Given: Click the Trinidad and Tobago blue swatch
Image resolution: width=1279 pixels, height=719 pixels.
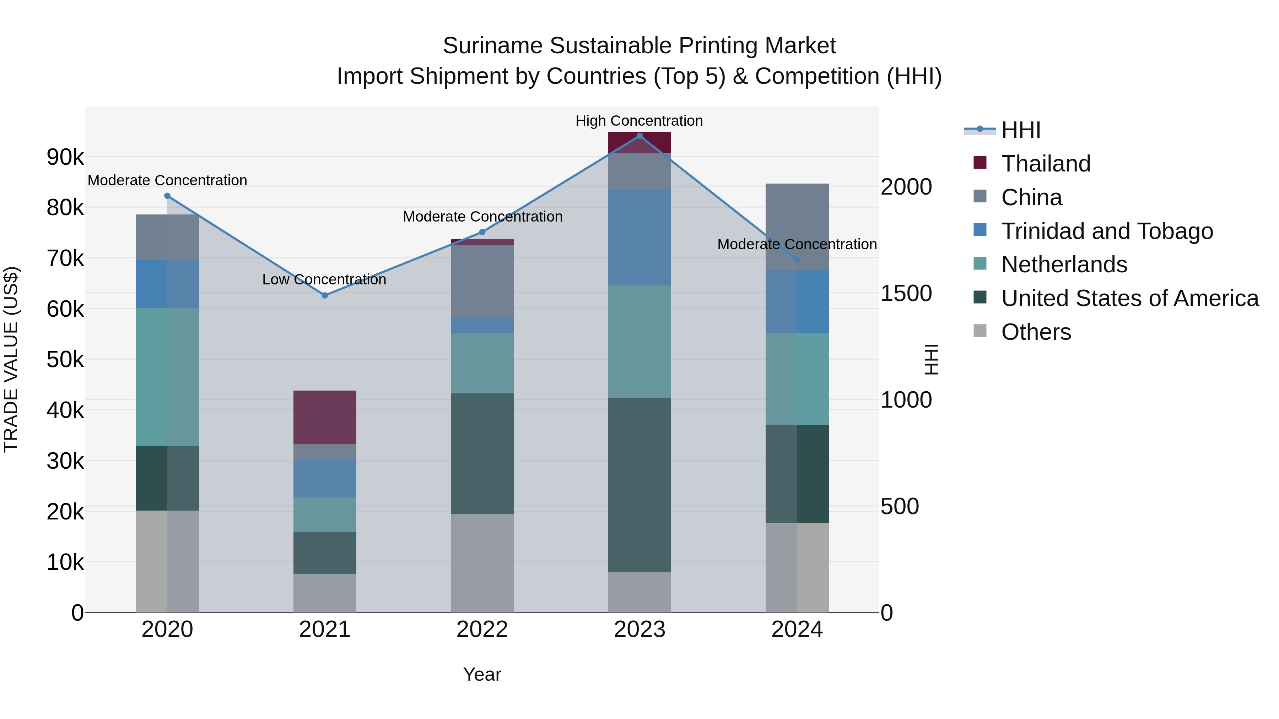Looking at the screenshot, I should pos(980,230).
